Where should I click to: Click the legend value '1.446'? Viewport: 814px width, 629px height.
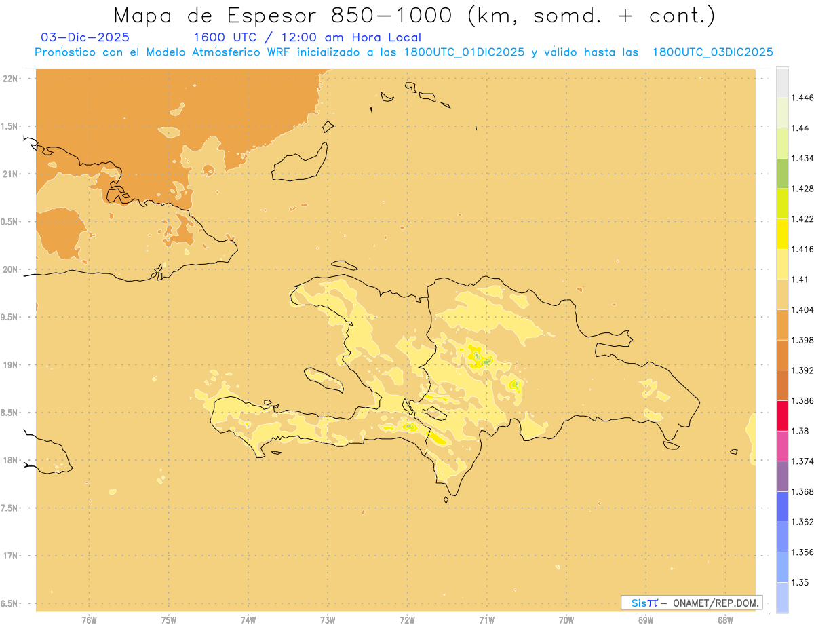pos(802,98)
